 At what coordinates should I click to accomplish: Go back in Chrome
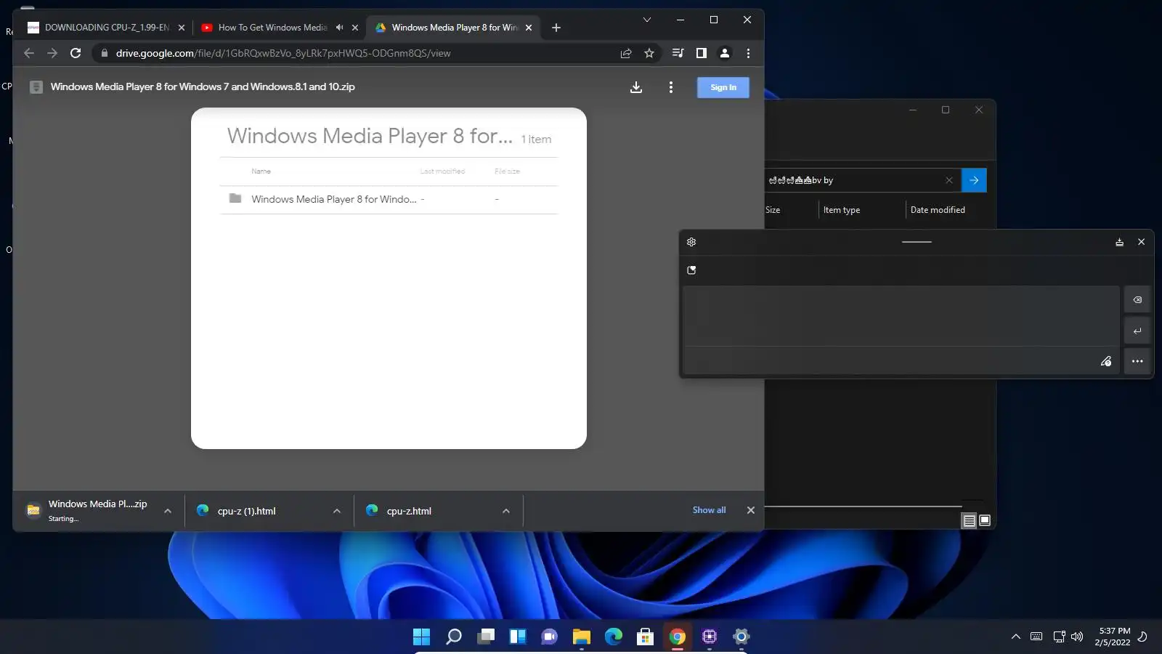tap(29, 53)
